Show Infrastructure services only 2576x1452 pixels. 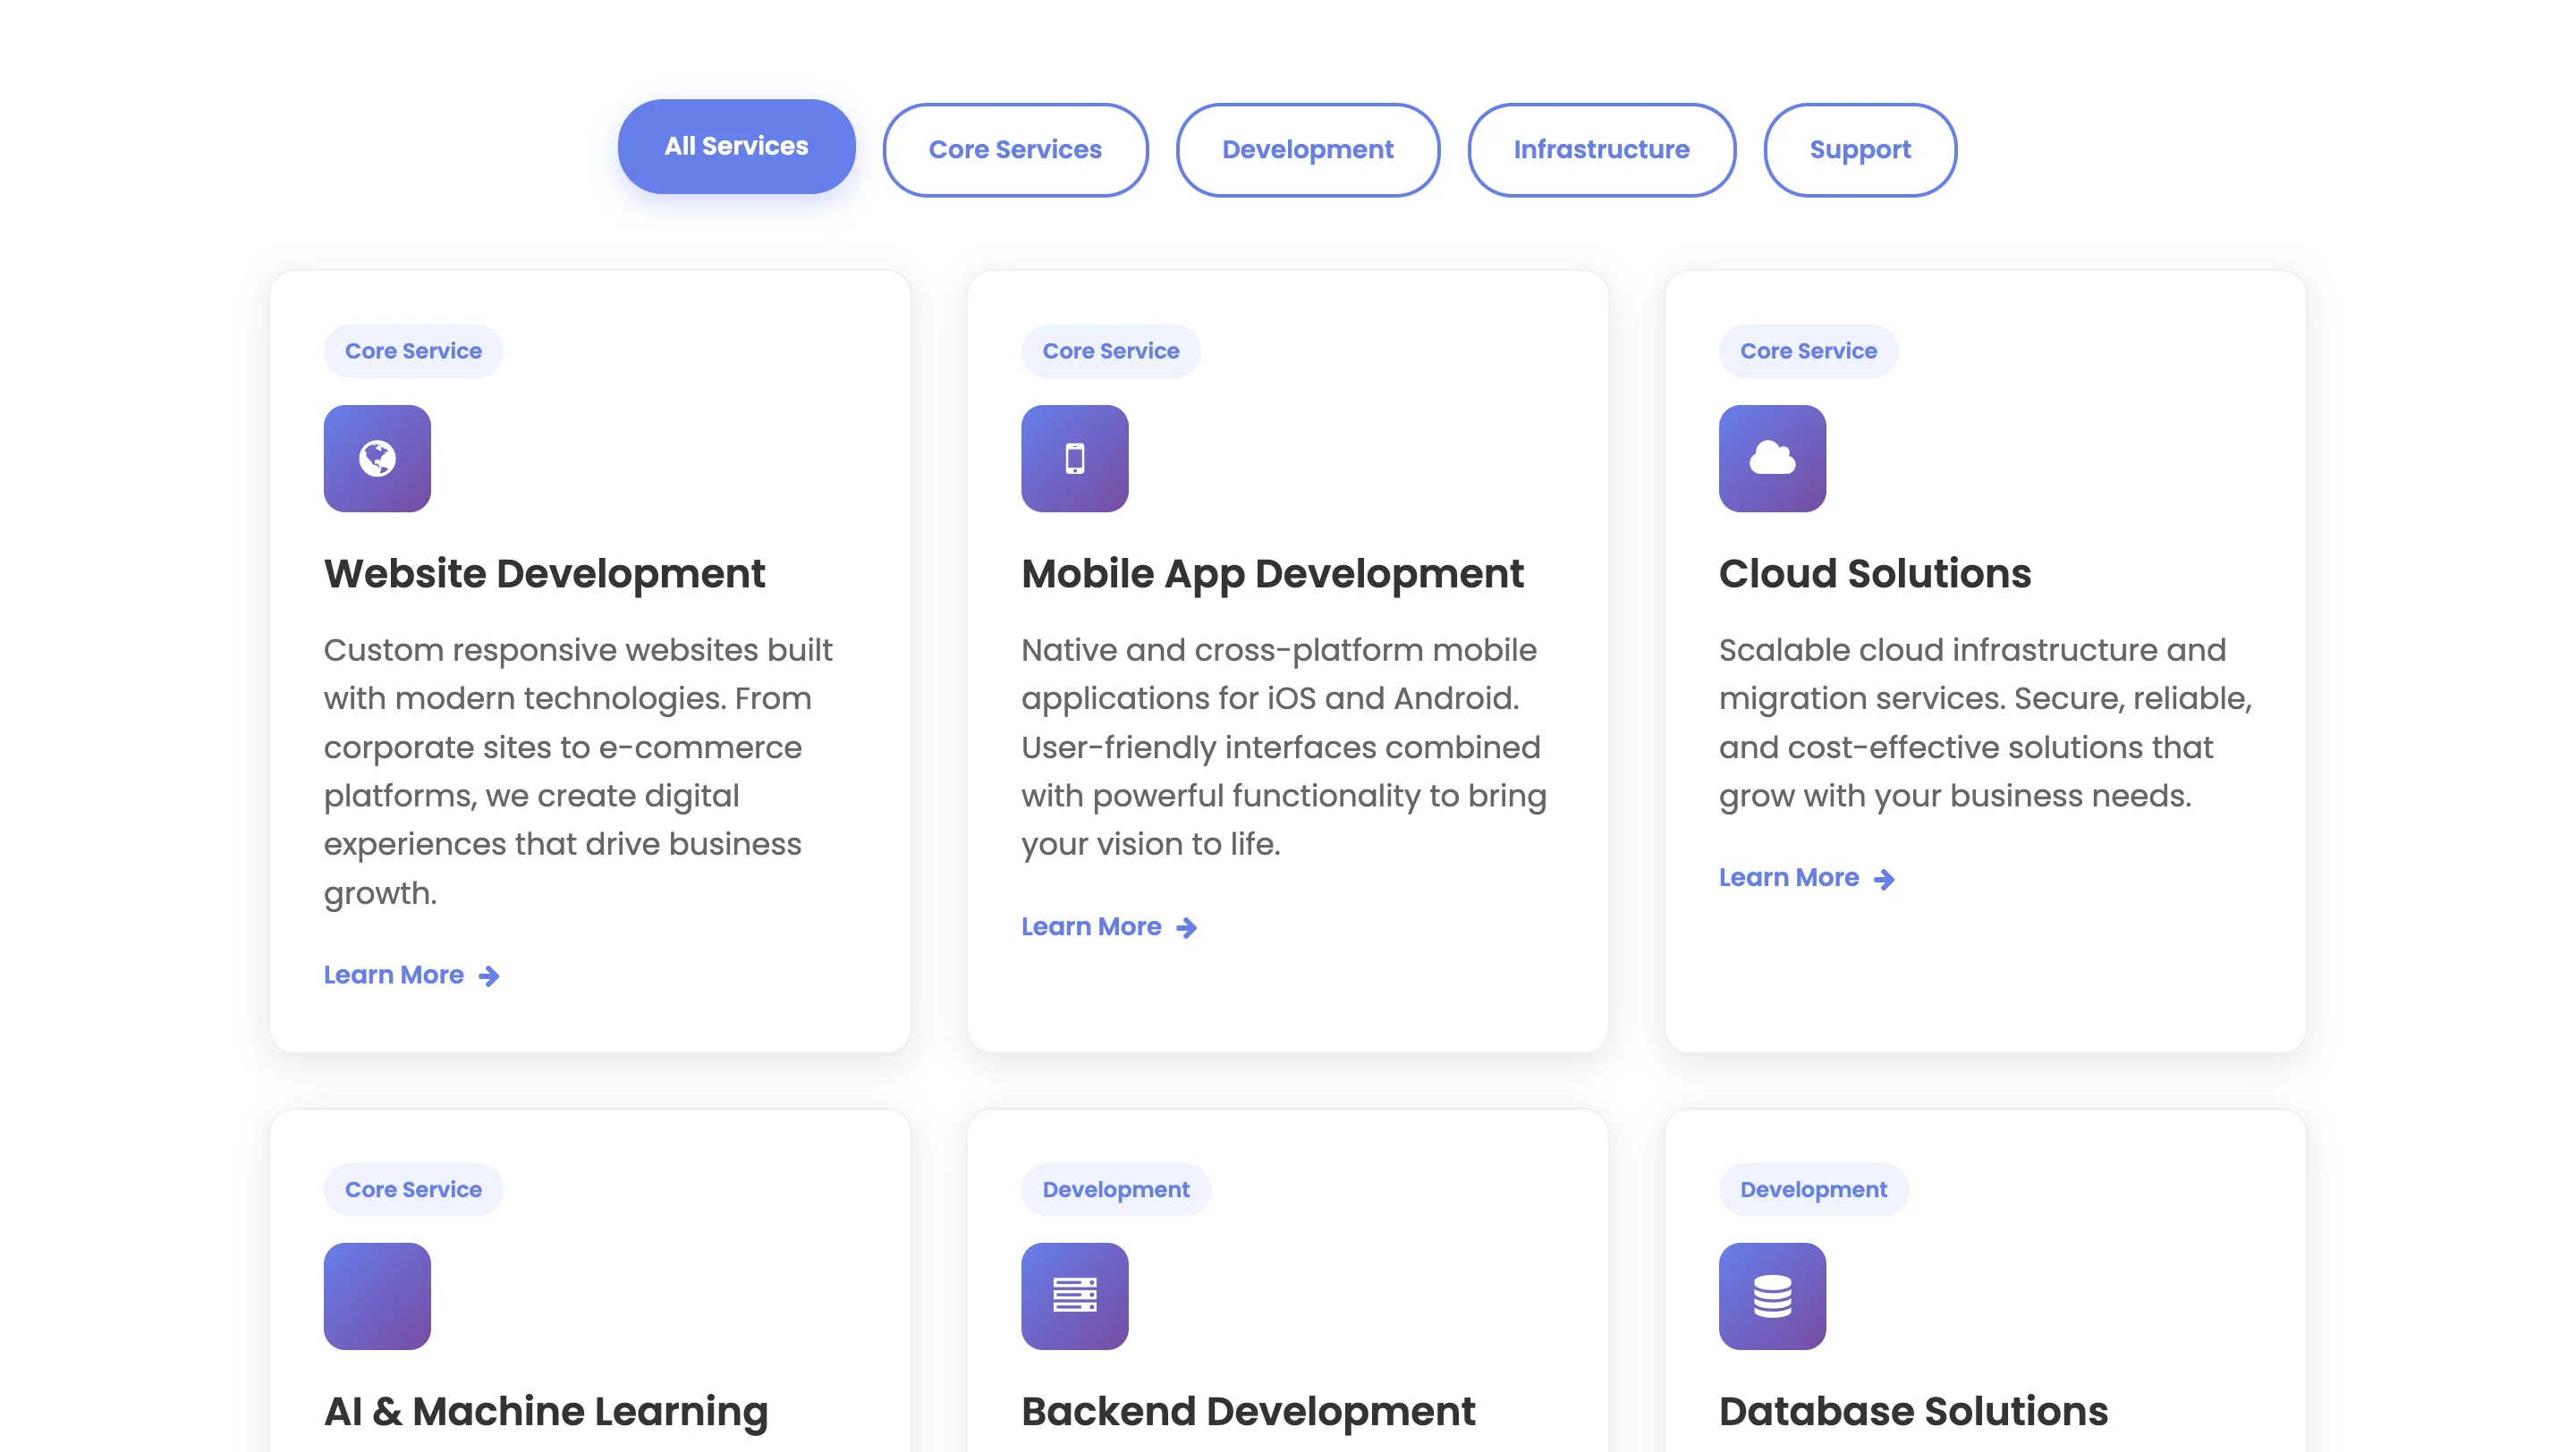[1600, 150]
